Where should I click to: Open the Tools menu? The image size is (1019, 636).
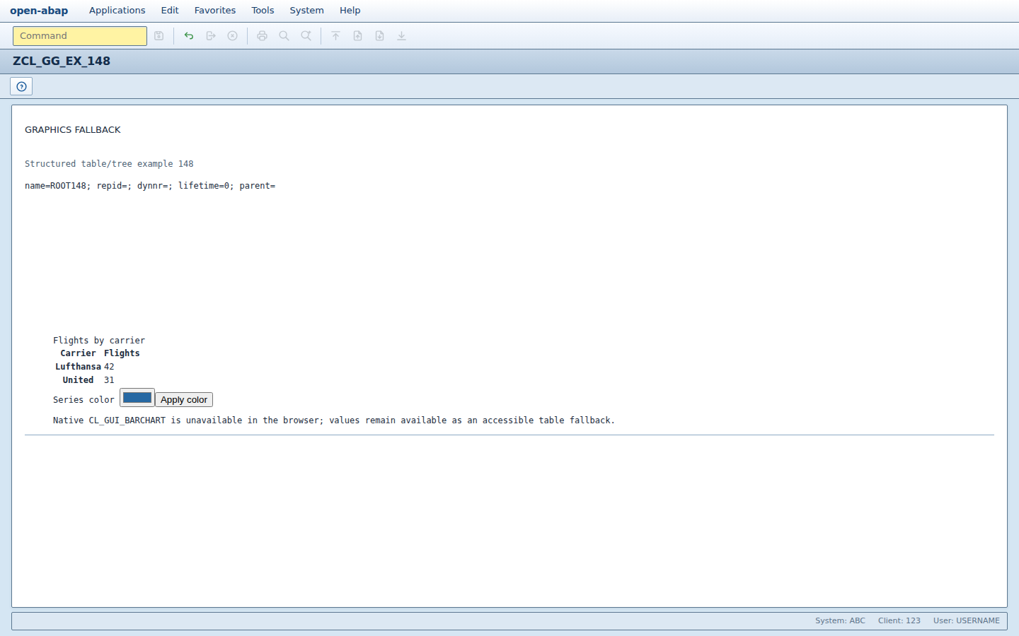pos(263,11)
